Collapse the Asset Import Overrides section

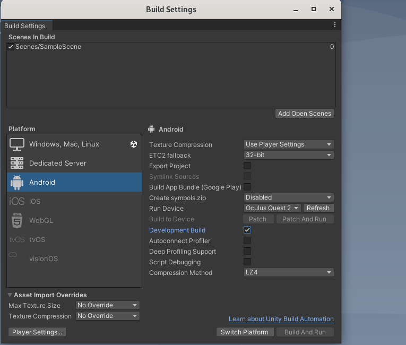[x=10, y=295]
